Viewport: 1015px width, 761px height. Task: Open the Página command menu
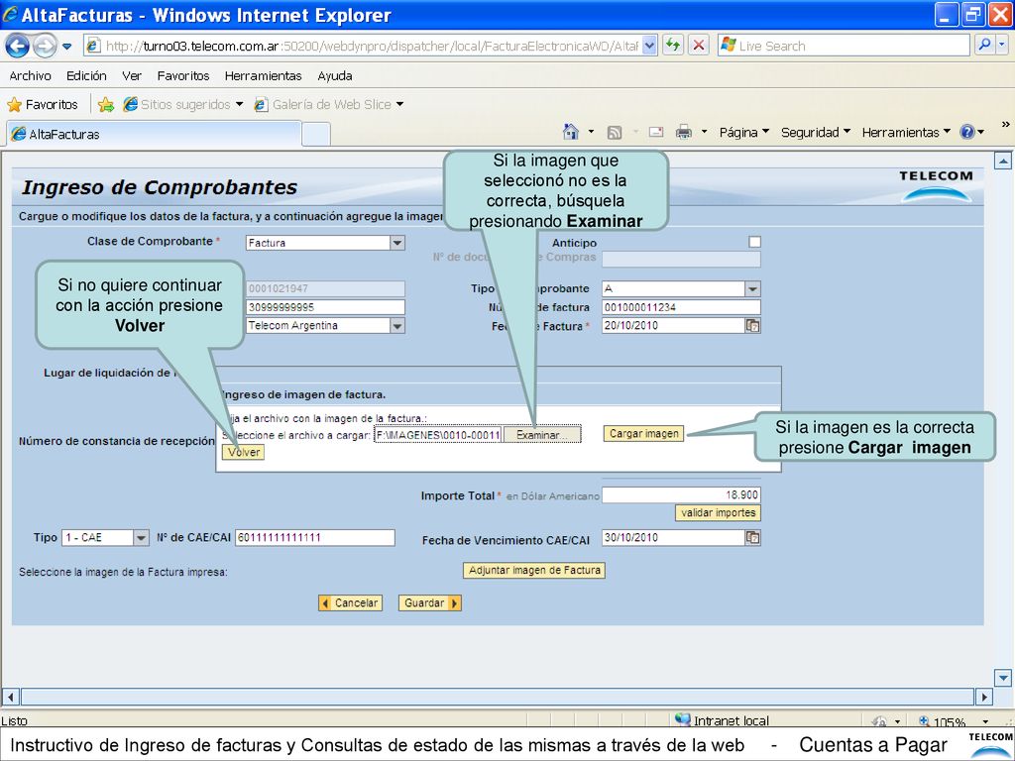tap(744, 132)
